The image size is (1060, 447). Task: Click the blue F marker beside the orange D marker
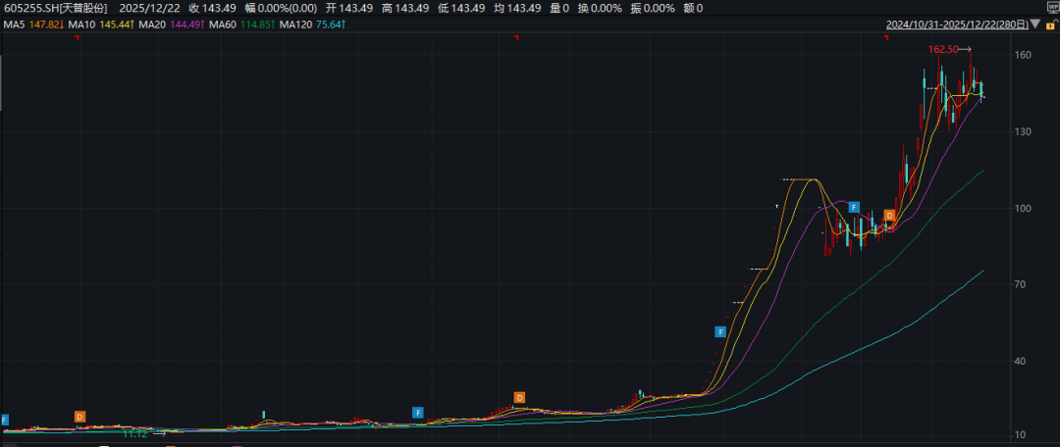point(854,207)
